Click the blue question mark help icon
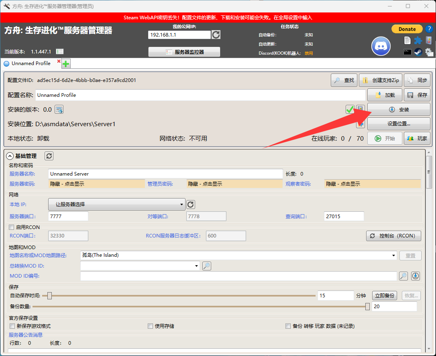 [x=428, y=29]
